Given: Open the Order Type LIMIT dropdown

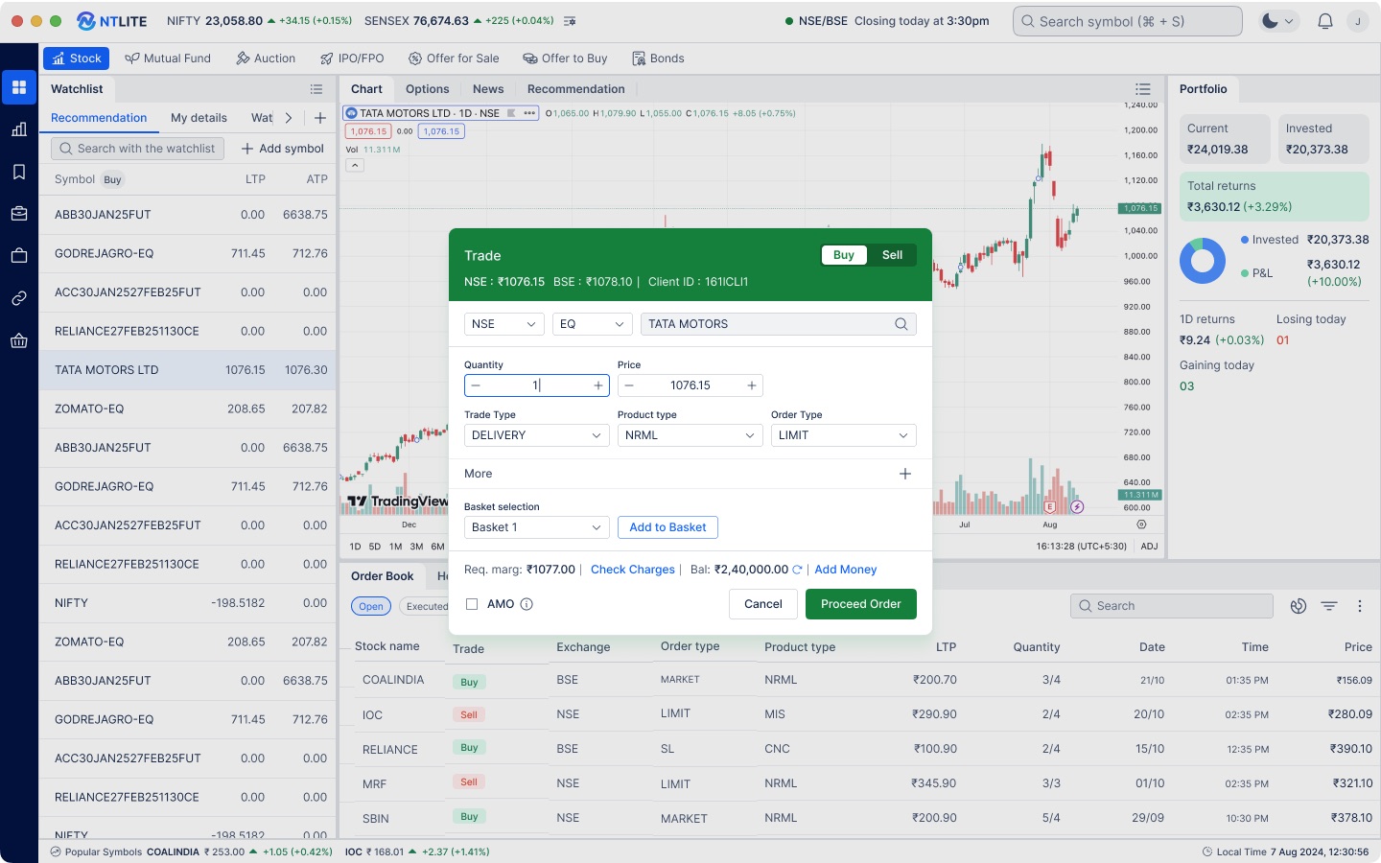Looking at the screenshot, I should pos(844,435).
